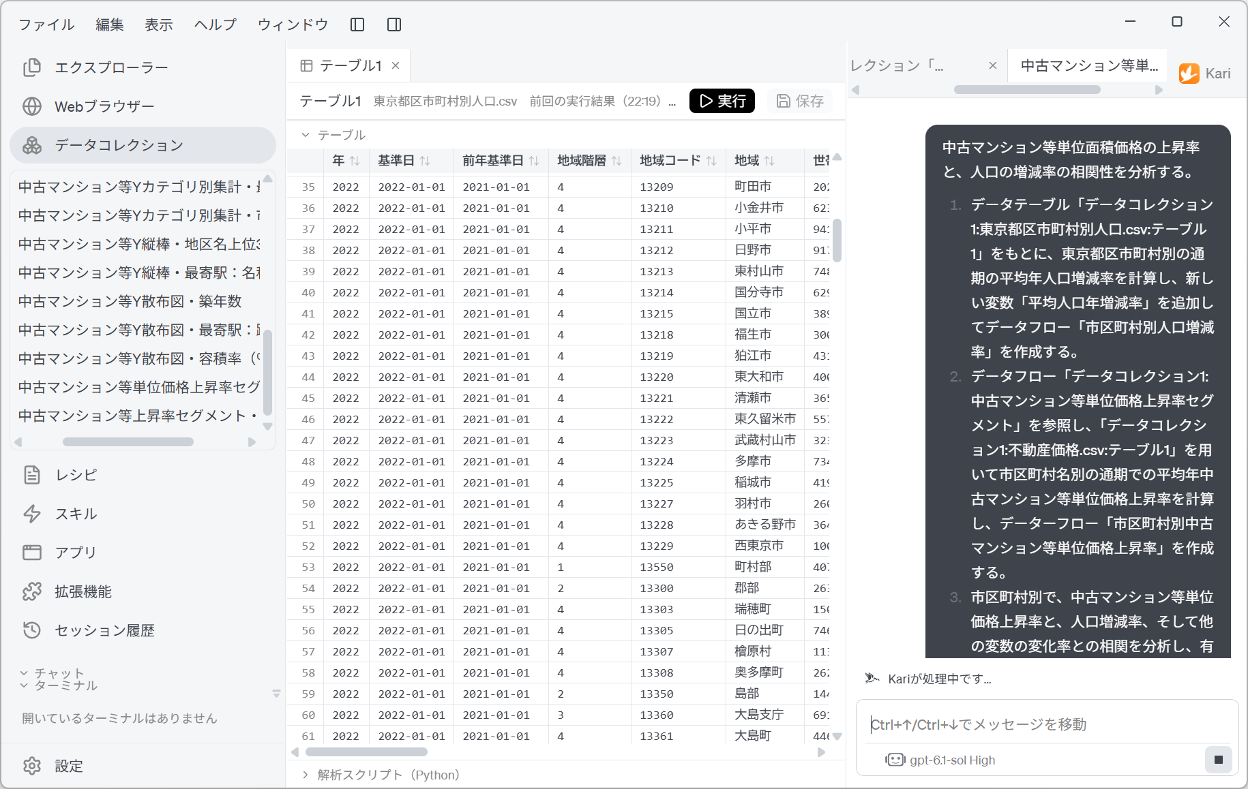
Task: Collapse the ターミナル section chevron
Action: (24, 685)
